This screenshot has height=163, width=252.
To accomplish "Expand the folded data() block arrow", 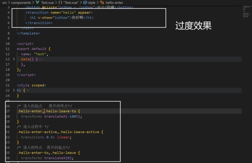I will coord(14,59).
